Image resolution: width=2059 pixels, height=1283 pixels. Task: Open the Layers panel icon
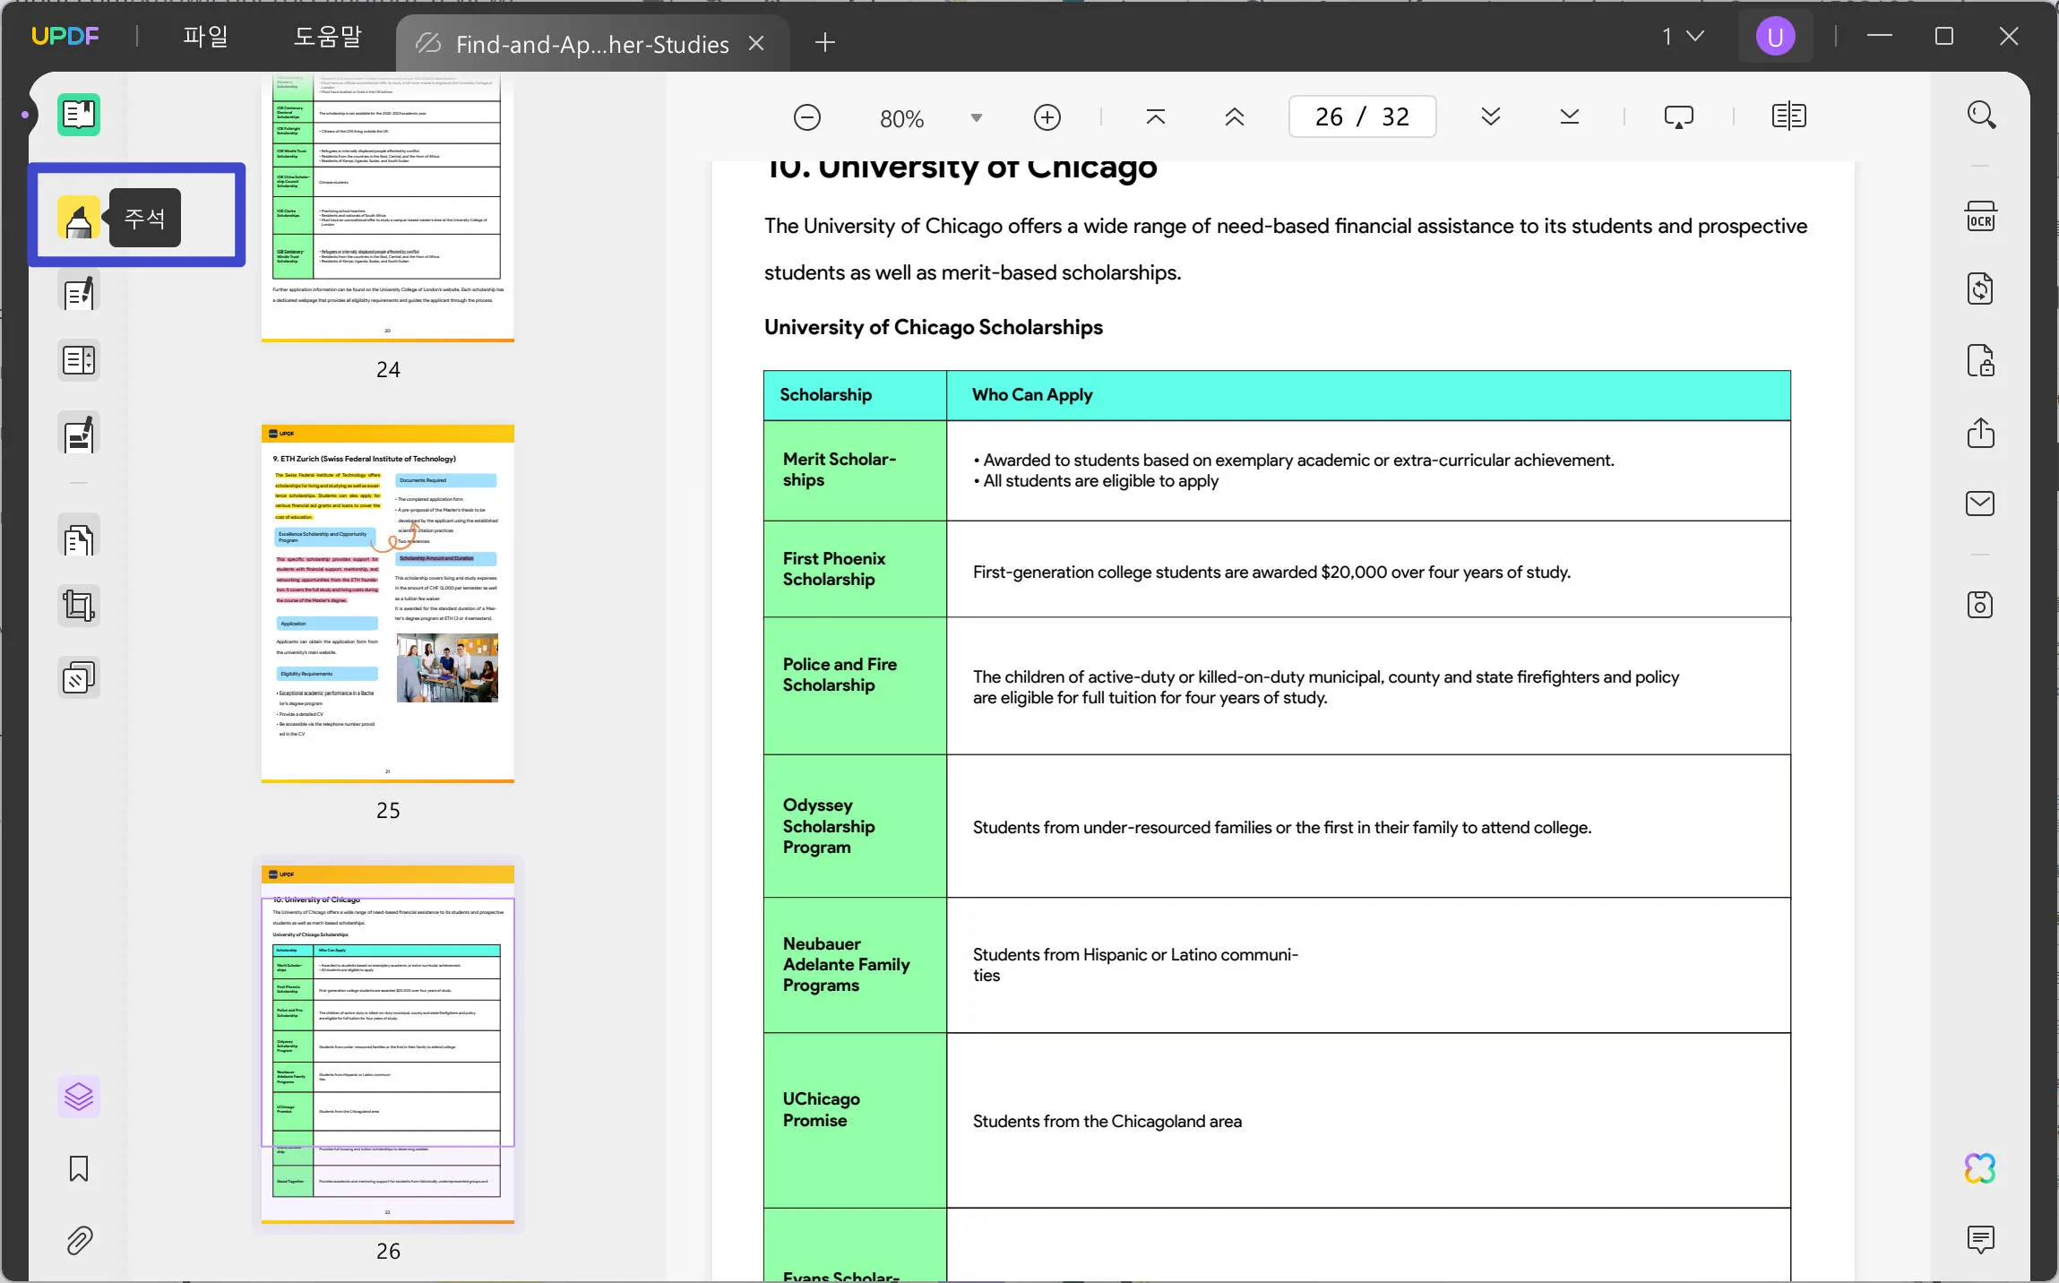(79, 1096)
